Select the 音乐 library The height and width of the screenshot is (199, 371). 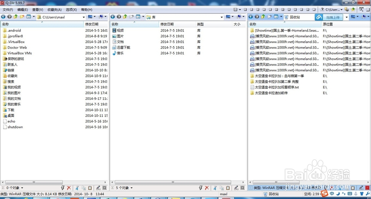click(120, 53)
